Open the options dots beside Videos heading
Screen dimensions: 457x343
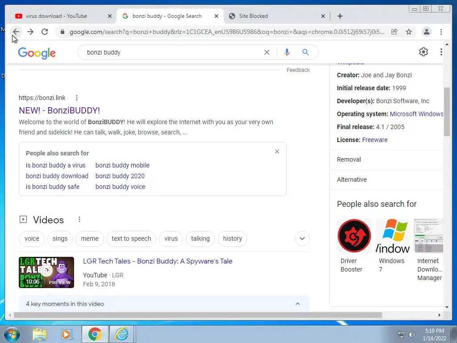(79, 220)
